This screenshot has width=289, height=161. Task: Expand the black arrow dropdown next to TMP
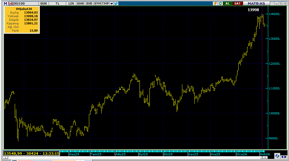pos(112,3)
